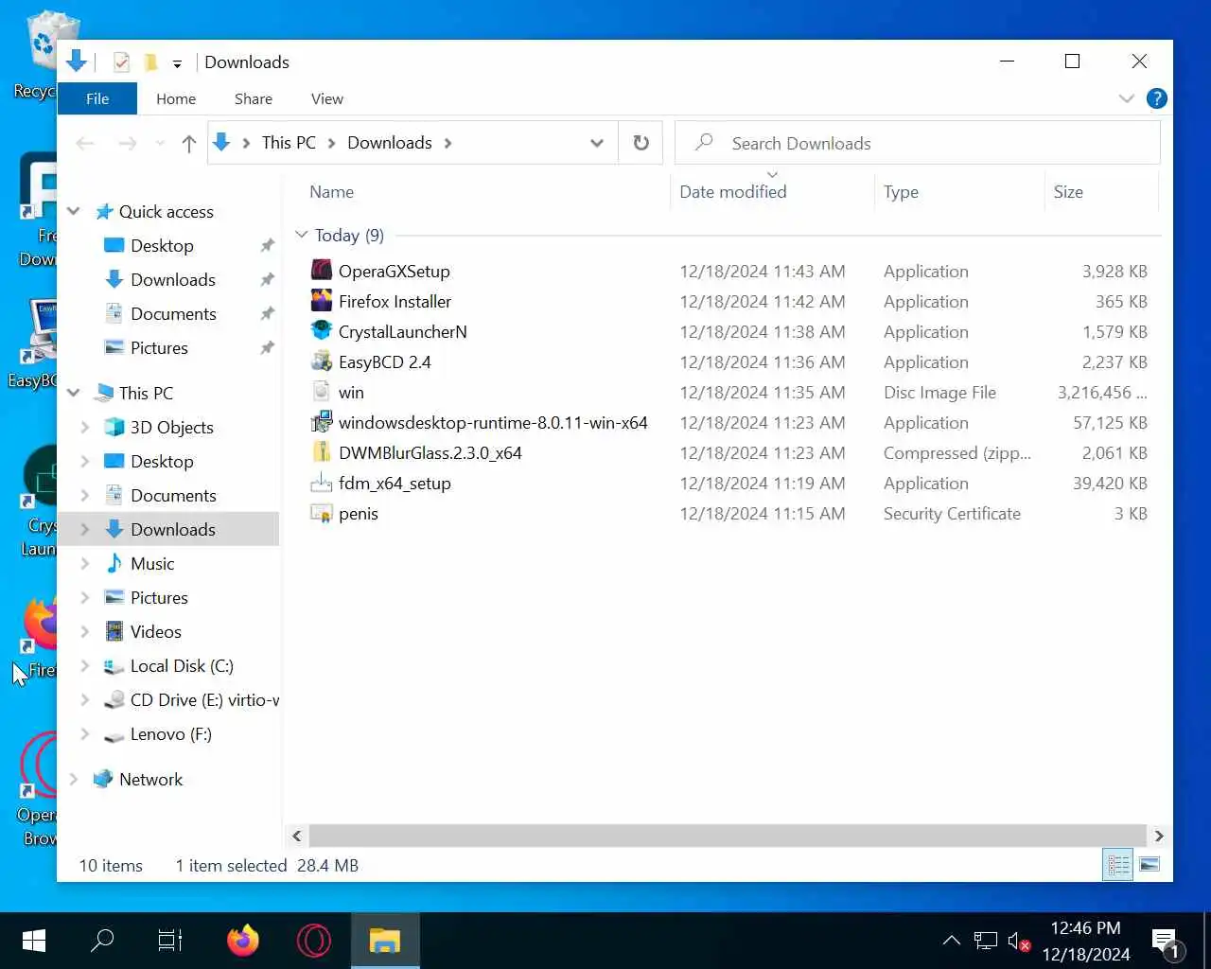Click the scroll left arrow
The width and height of the screenshot is (1211, 969).
297,836
